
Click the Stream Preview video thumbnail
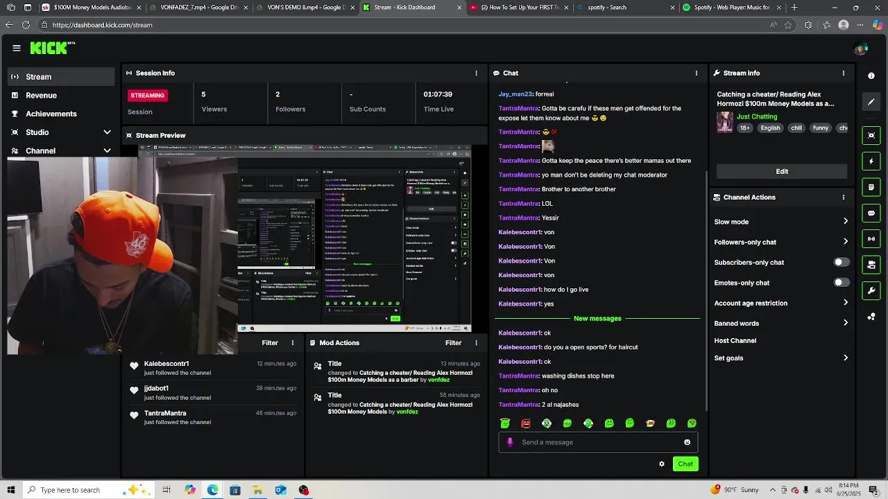point(305,238)
